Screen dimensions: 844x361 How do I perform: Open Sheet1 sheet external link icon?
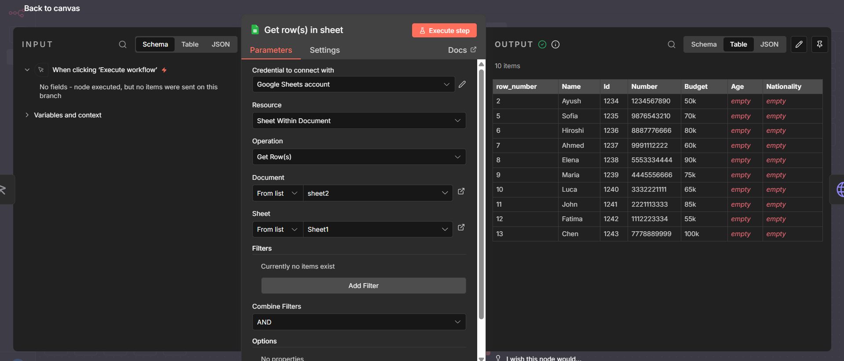(x=461, y=227)
